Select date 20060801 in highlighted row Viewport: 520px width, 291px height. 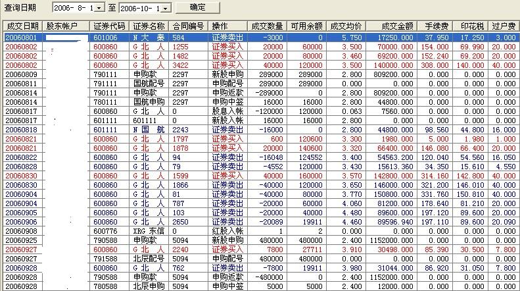point(21,38)
